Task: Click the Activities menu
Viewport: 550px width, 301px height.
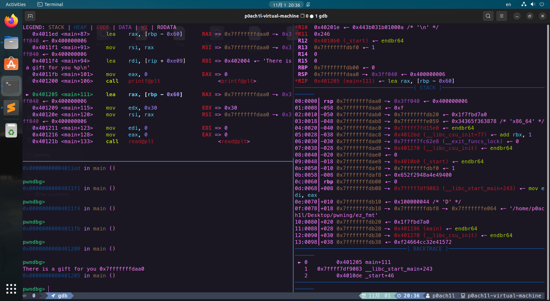Action: pyautogui.click(x=16, y=4)
